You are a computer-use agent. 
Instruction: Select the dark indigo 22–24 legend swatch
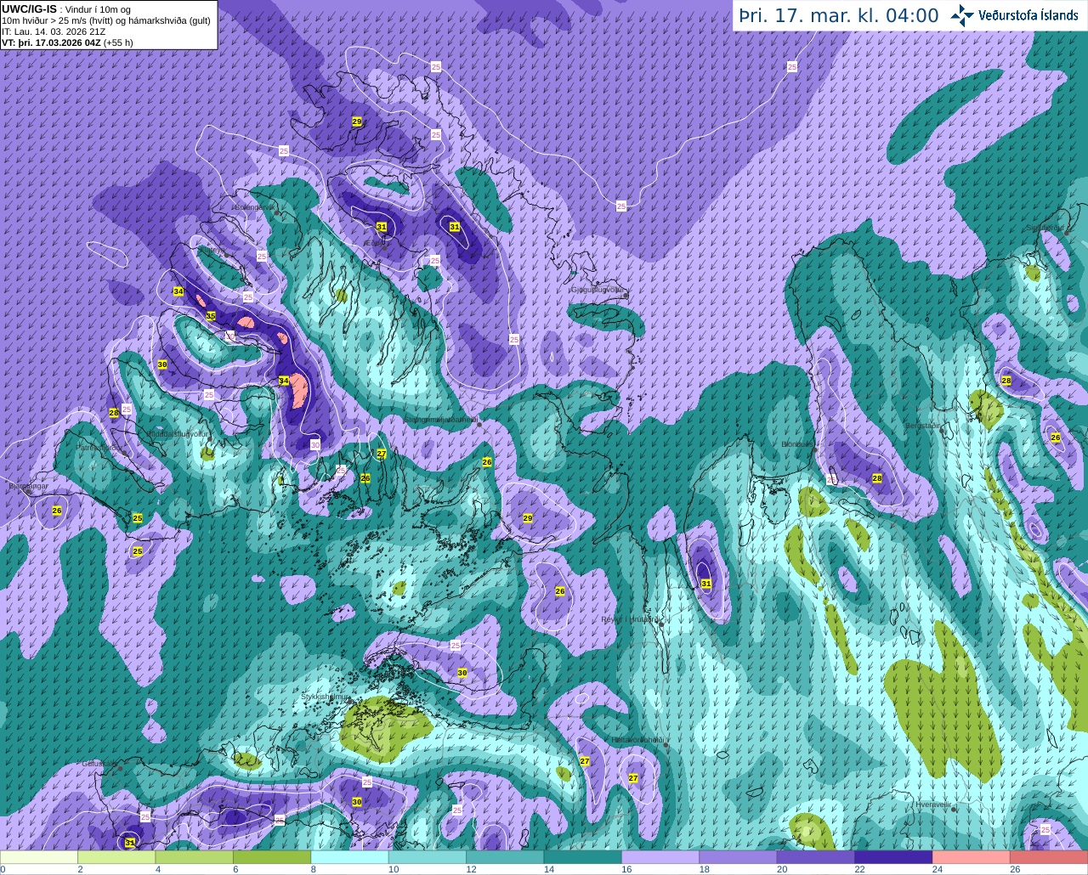(x=892, y=857)
